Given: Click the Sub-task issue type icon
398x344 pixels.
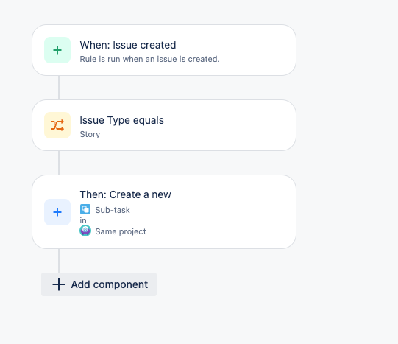Looking at the screenshot, I should coord(85,209).
